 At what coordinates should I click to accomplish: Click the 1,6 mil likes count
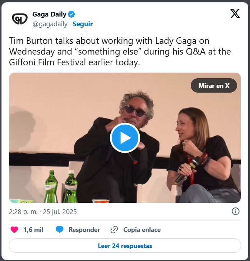tap(33, 230)
